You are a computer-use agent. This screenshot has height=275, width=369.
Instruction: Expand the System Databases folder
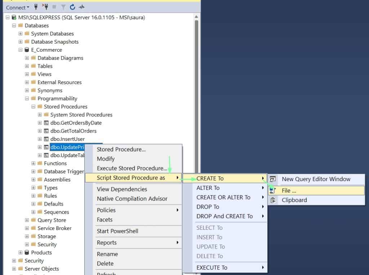click(x=21, y=33)
